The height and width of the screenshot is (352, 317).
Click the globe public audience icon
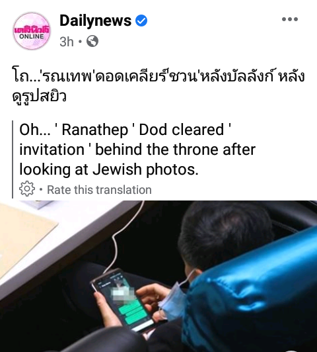coord(92,41)
